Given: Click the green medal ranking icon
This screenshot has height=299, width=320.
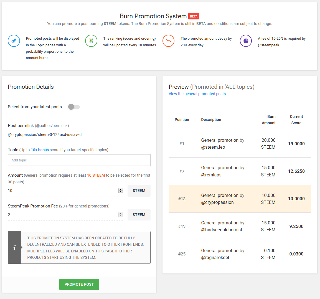Looking at the screenshot, I should [91, 41].
